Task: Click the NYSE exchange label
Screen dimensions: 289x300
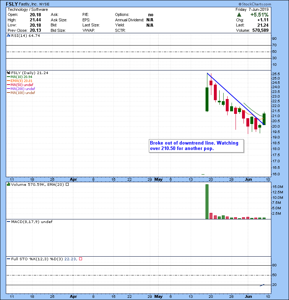Action: (x=44, y=4)
